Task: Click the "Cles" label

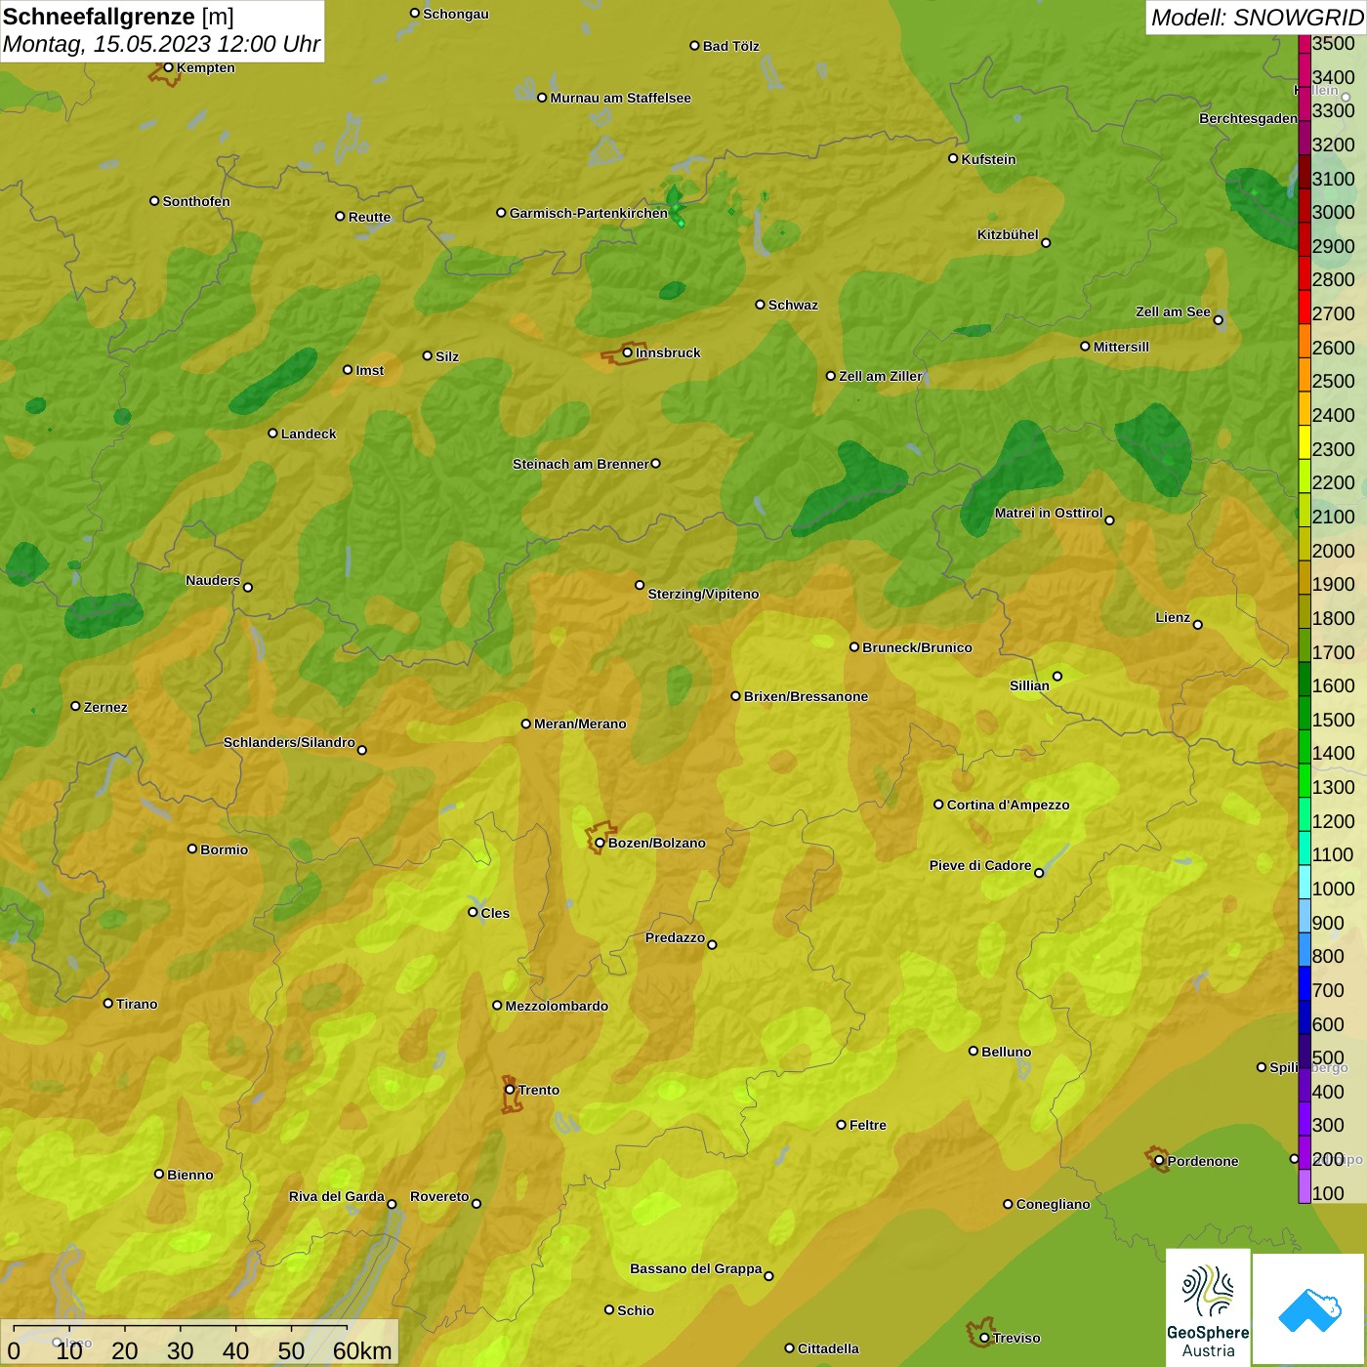Action: pyautogui.click(x=495, y=913)
